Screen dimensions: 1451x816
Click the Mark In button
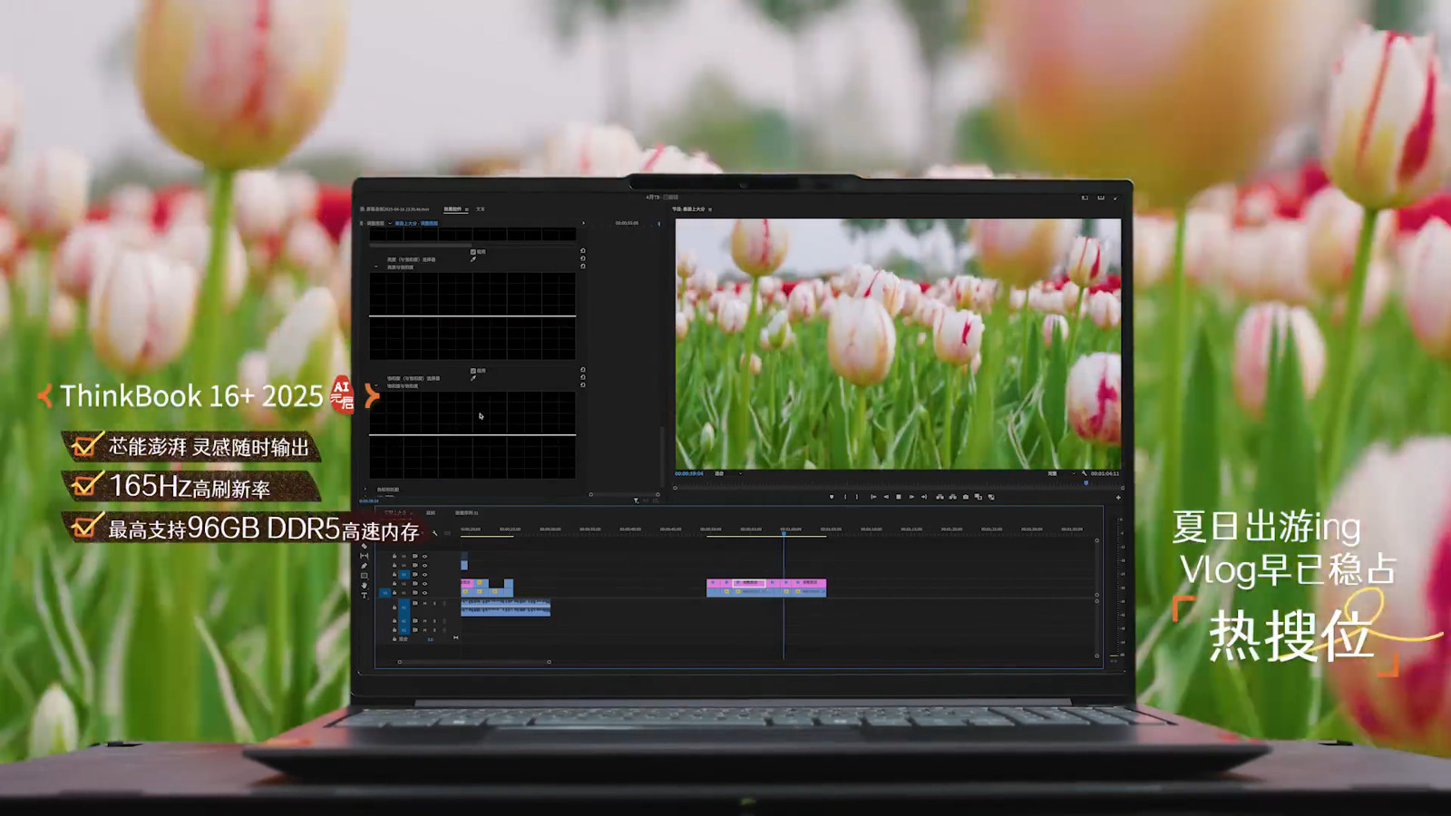coord(845,497)
